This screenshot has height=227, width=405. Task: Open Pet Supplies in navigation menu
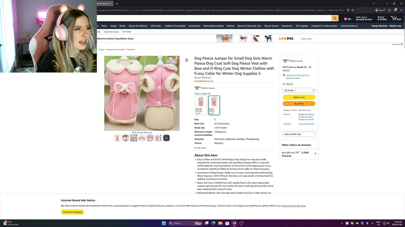pos(302,26)
